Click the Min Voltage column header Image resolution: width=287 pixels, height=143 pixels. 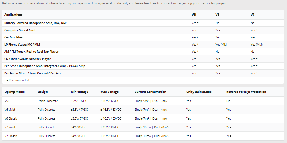pos(80,92)
